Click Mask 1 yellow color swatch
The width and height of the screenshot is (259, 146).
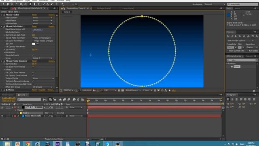coord(21,113)
